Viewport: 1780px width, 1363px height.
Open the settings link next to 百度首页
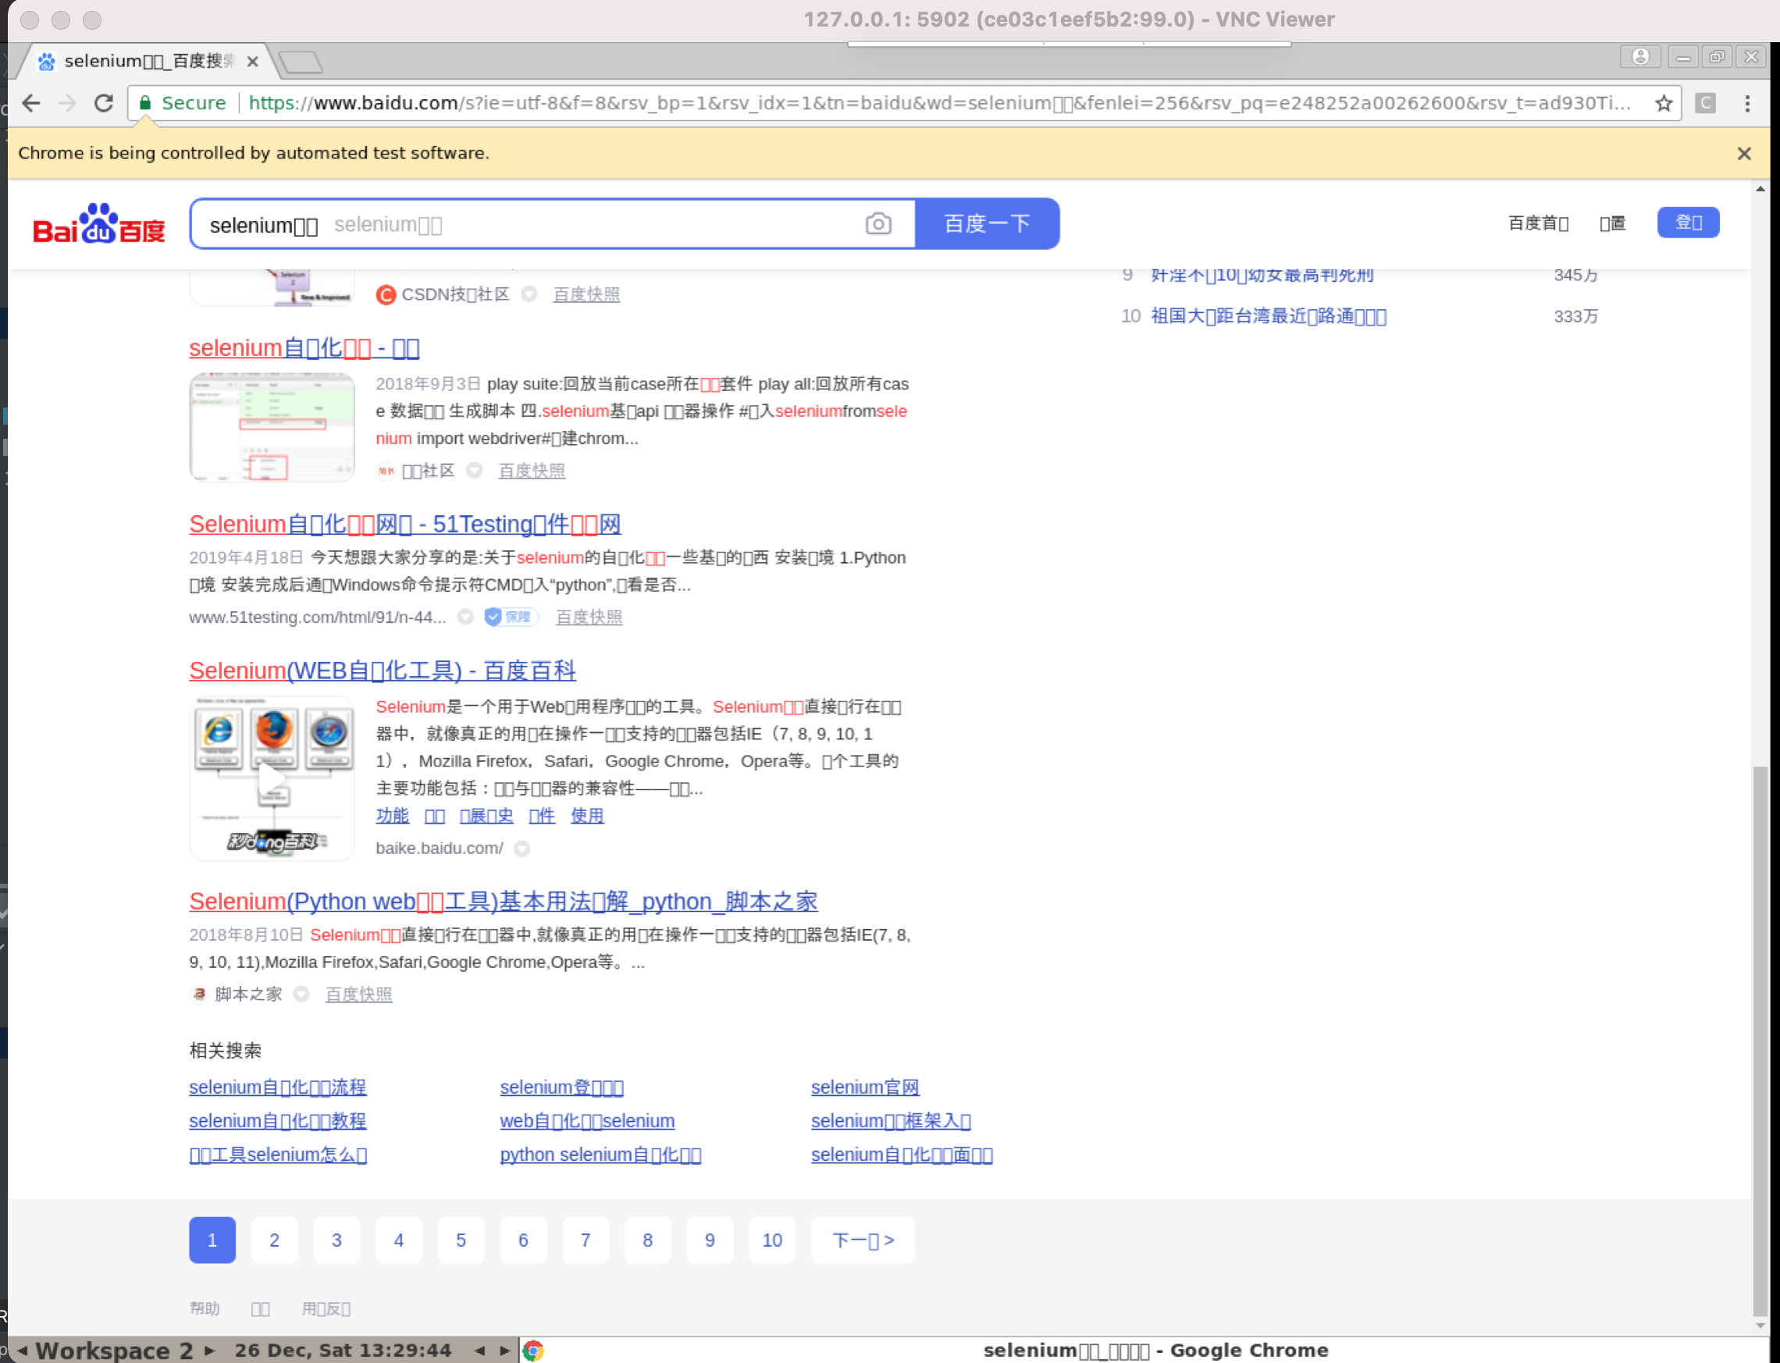pos(1613,223)
